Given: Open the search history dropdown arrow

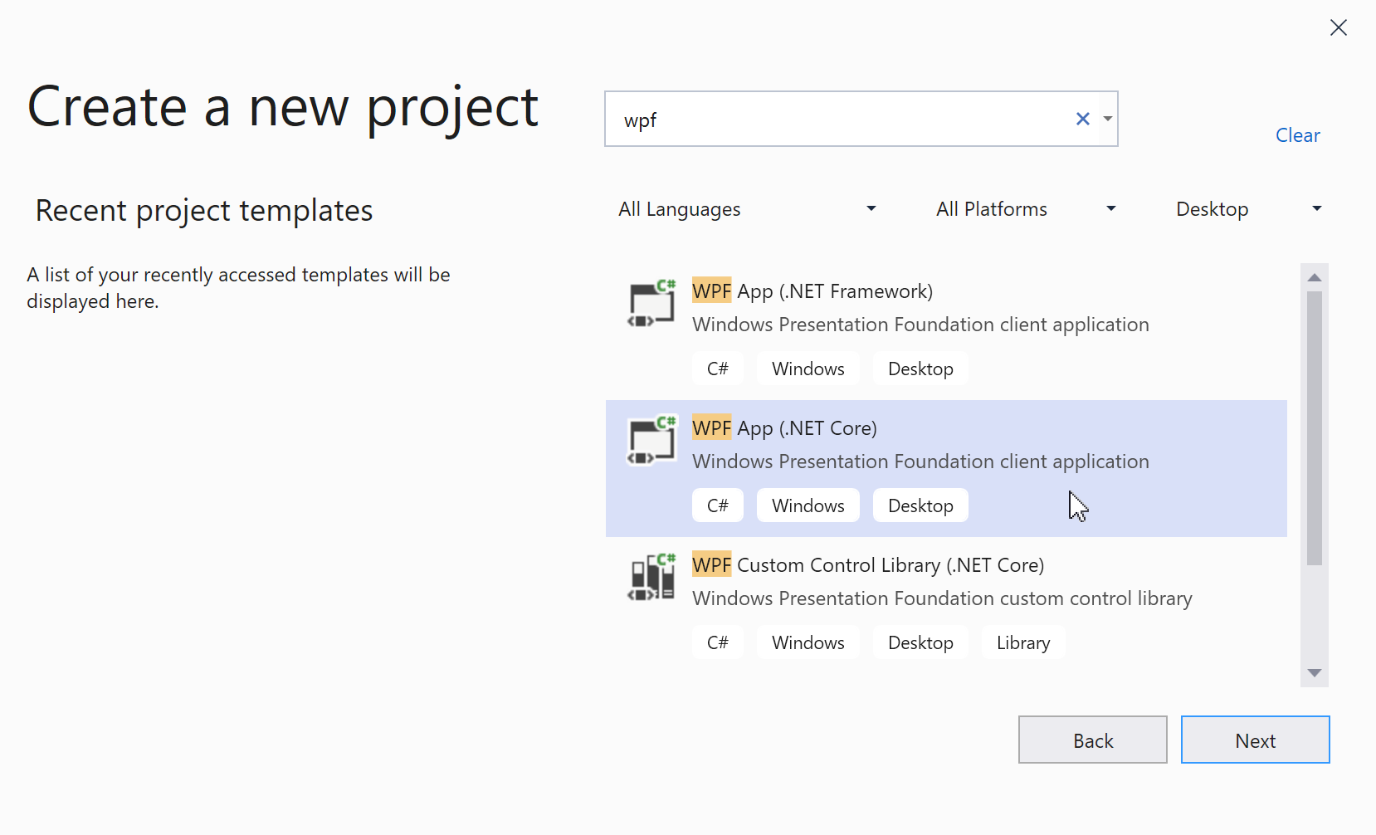Looking at the screenshot, I should pos(1108,120).
